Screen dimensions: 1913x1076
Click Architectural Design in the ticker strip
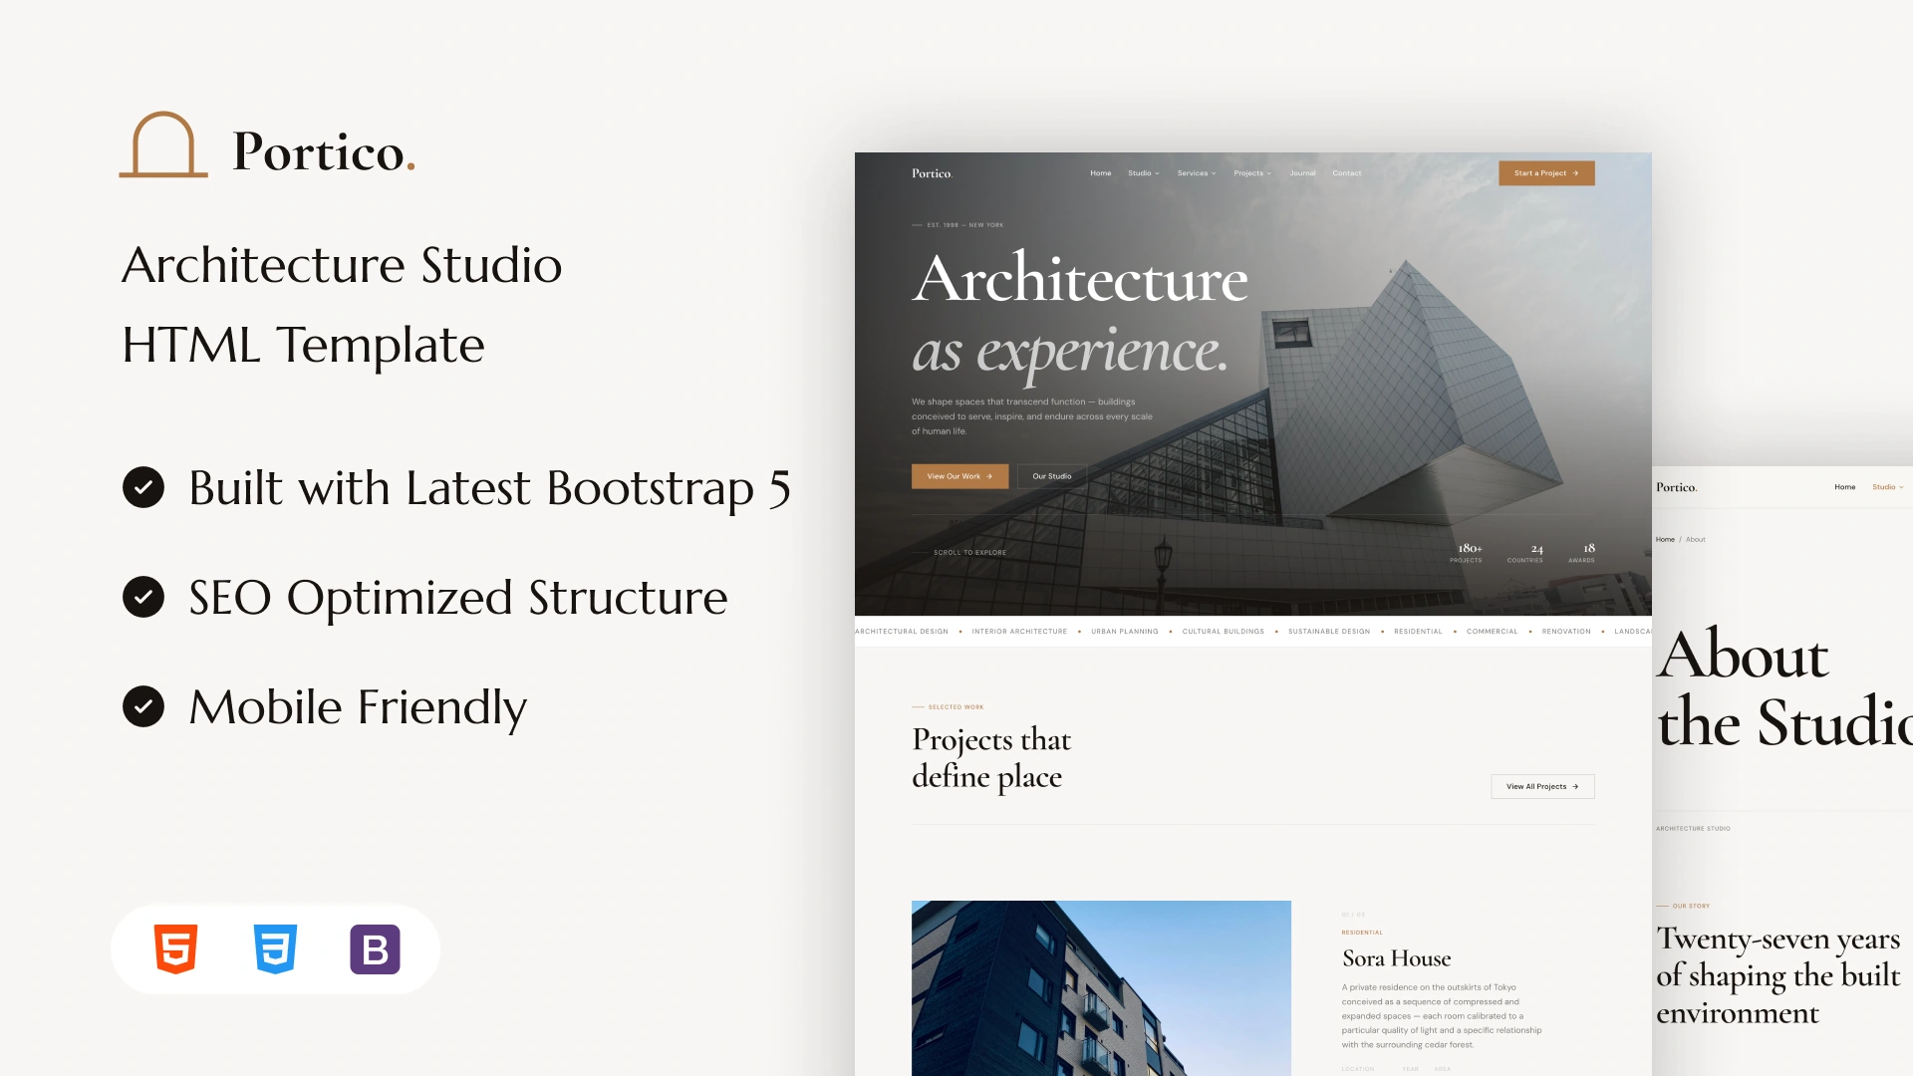tap(902, 632)
